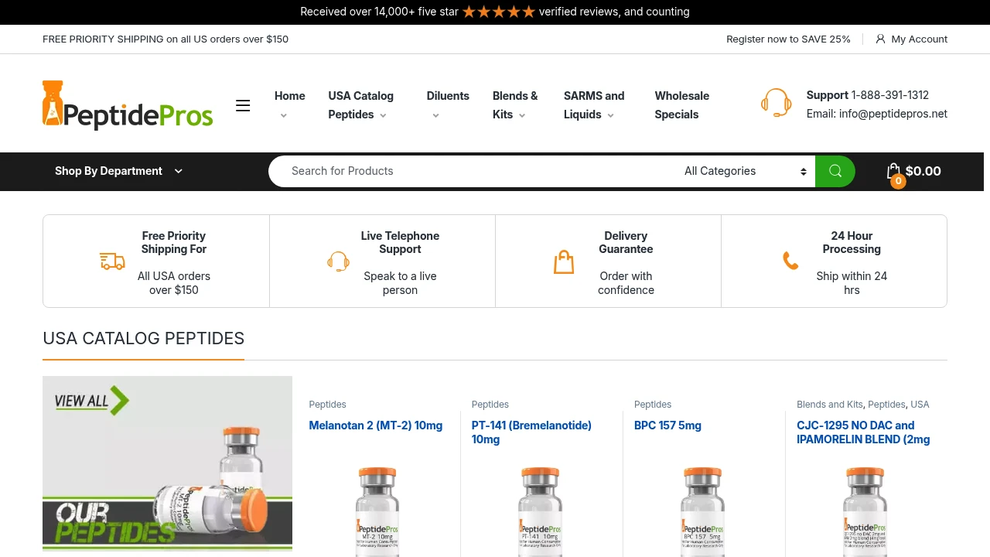Open the Blends & Kits menu
990x557 pixels.
(x=515, y=105)
